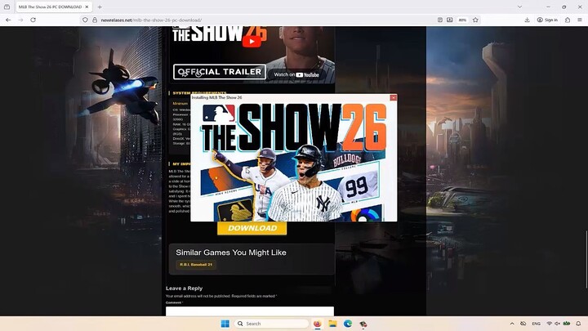This screenshot has height=331, width=588.
Task: Open Firefox View icon beside the tabs
Action: point(7,7)
